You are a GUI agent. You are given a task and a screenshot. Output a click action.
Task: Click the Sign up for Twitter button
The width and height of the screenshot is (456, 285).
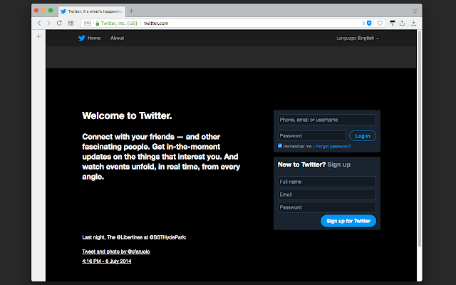coord(348,221)
